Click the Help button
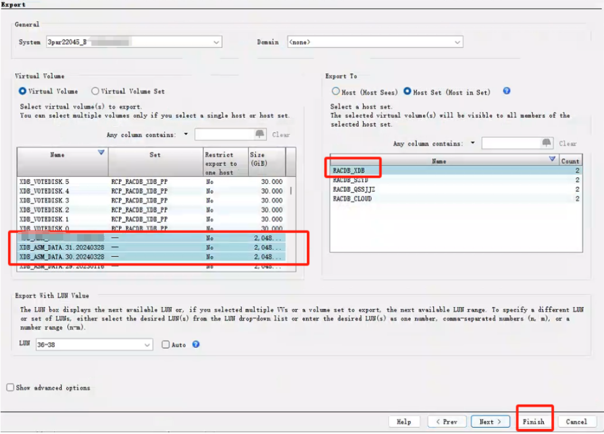Viewport: 604px width, 434px height. tap(403, 422)
